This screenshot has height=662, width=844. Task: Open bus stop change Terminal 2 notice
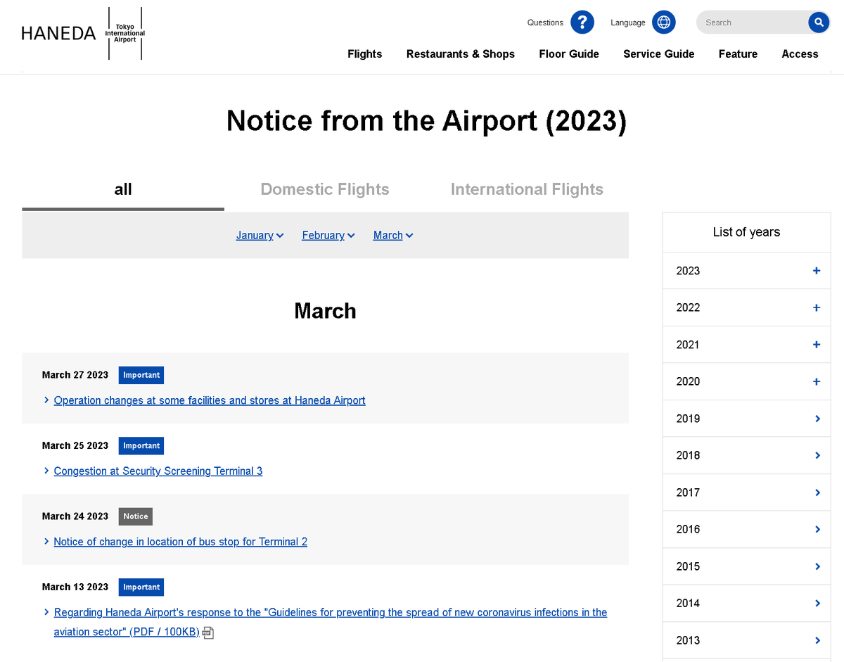(x=181, y=542)
